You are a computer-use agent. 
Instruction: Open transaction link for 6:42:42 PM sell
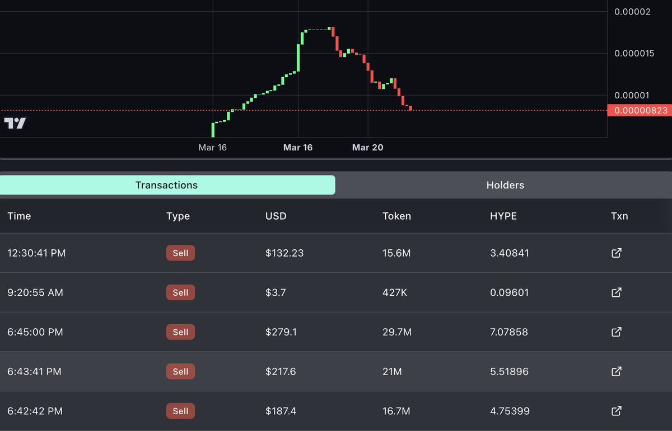[617, 411]
